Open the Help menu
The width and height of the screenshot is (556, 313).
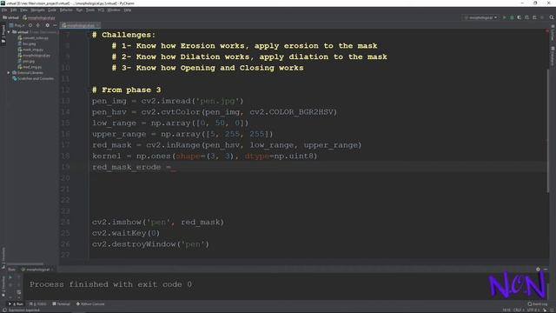[128, 10]
